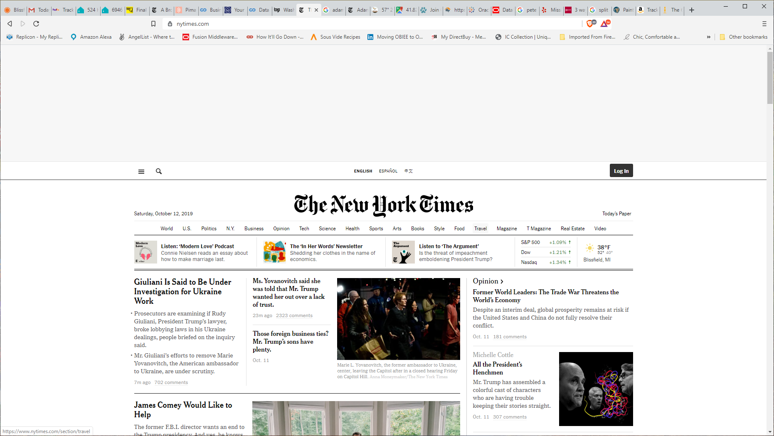Switch to the 'Pima' browser tab
Image resolution: width=774 pixels, height=436 pixels.
[186, 10]
